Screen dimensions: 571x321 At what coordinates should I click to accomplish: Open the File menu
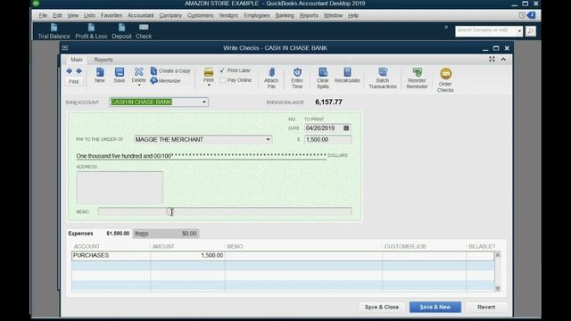43,15
